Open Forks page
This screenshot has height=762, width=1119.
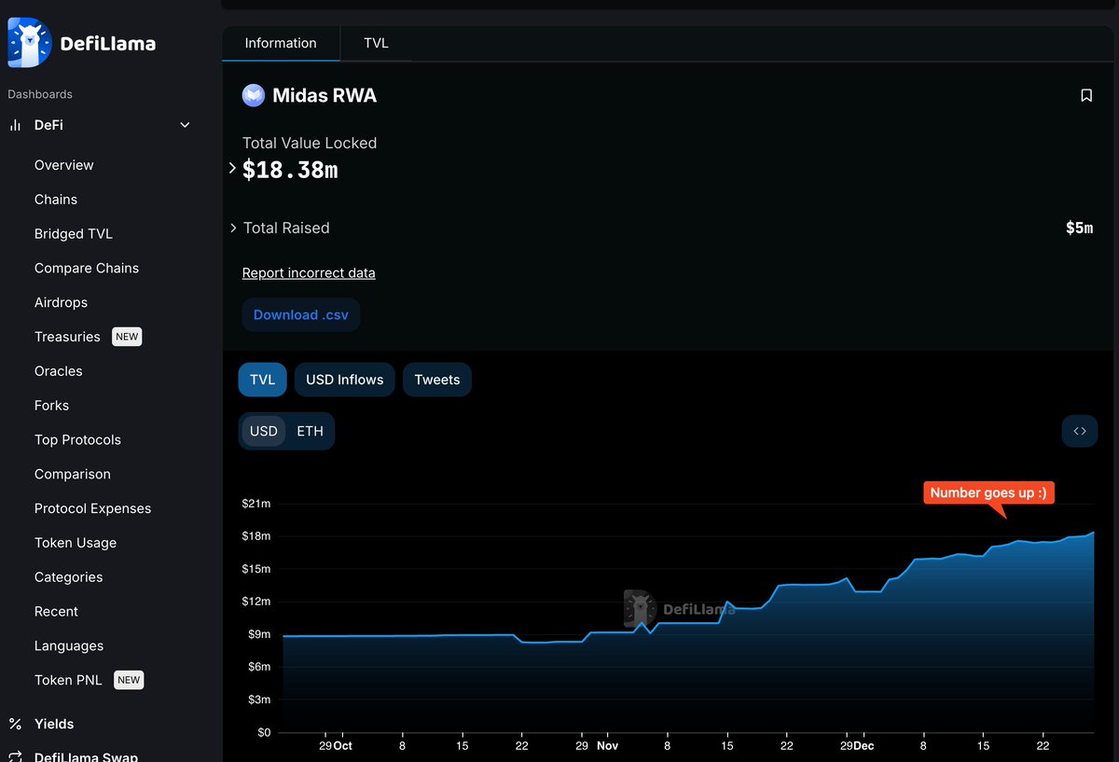click(x=52, y=406)
